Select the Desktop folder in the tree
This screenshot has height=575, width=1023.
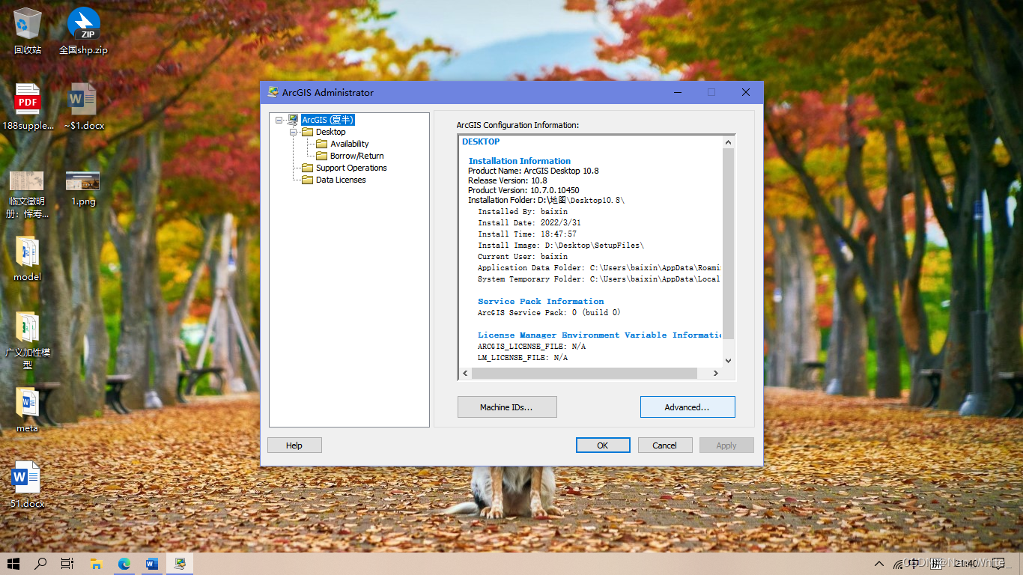tap(330, 132)
